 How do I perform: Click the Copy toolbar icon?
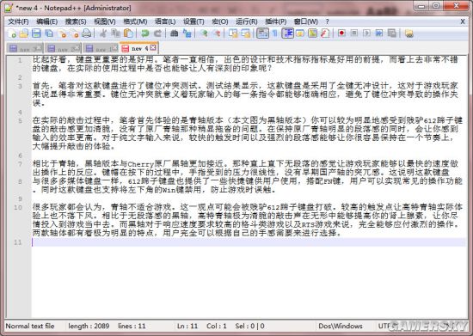[x=115, y=34]
